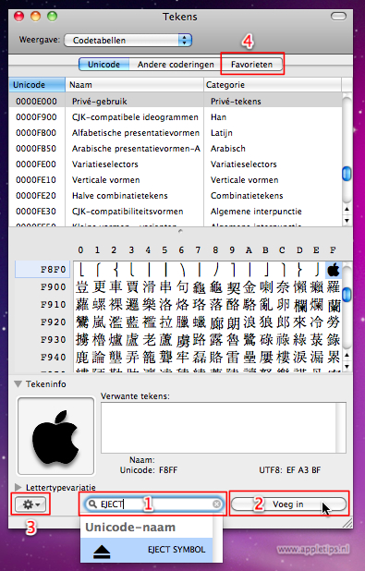Click the split pane divider handle

[181, 231]
